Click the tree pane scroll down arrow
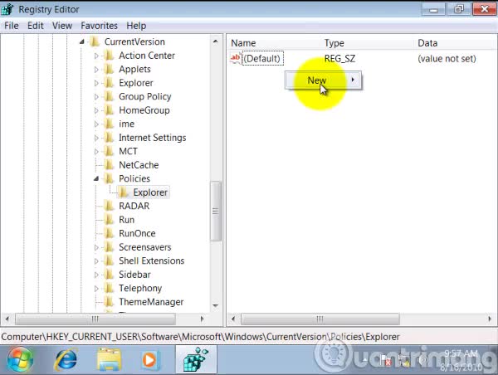 pyautogui.click(x=216, y=305)
